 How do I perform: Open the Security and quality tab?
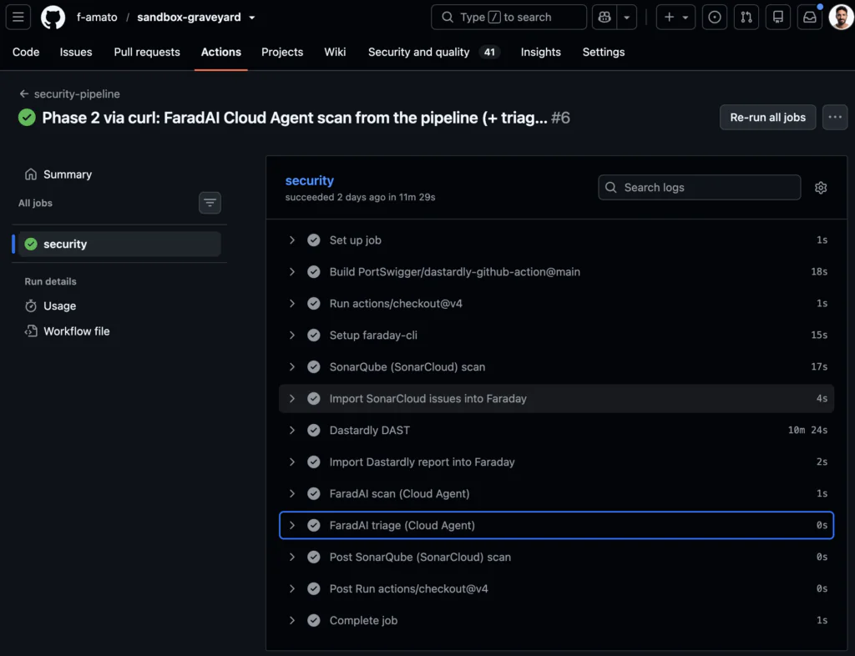point(433,52)
